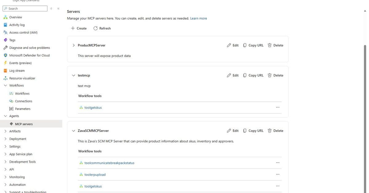Viewport: 369px width, 193px height.
Task: Delete the ZavaSCMMCPServer
Action: 275,131
